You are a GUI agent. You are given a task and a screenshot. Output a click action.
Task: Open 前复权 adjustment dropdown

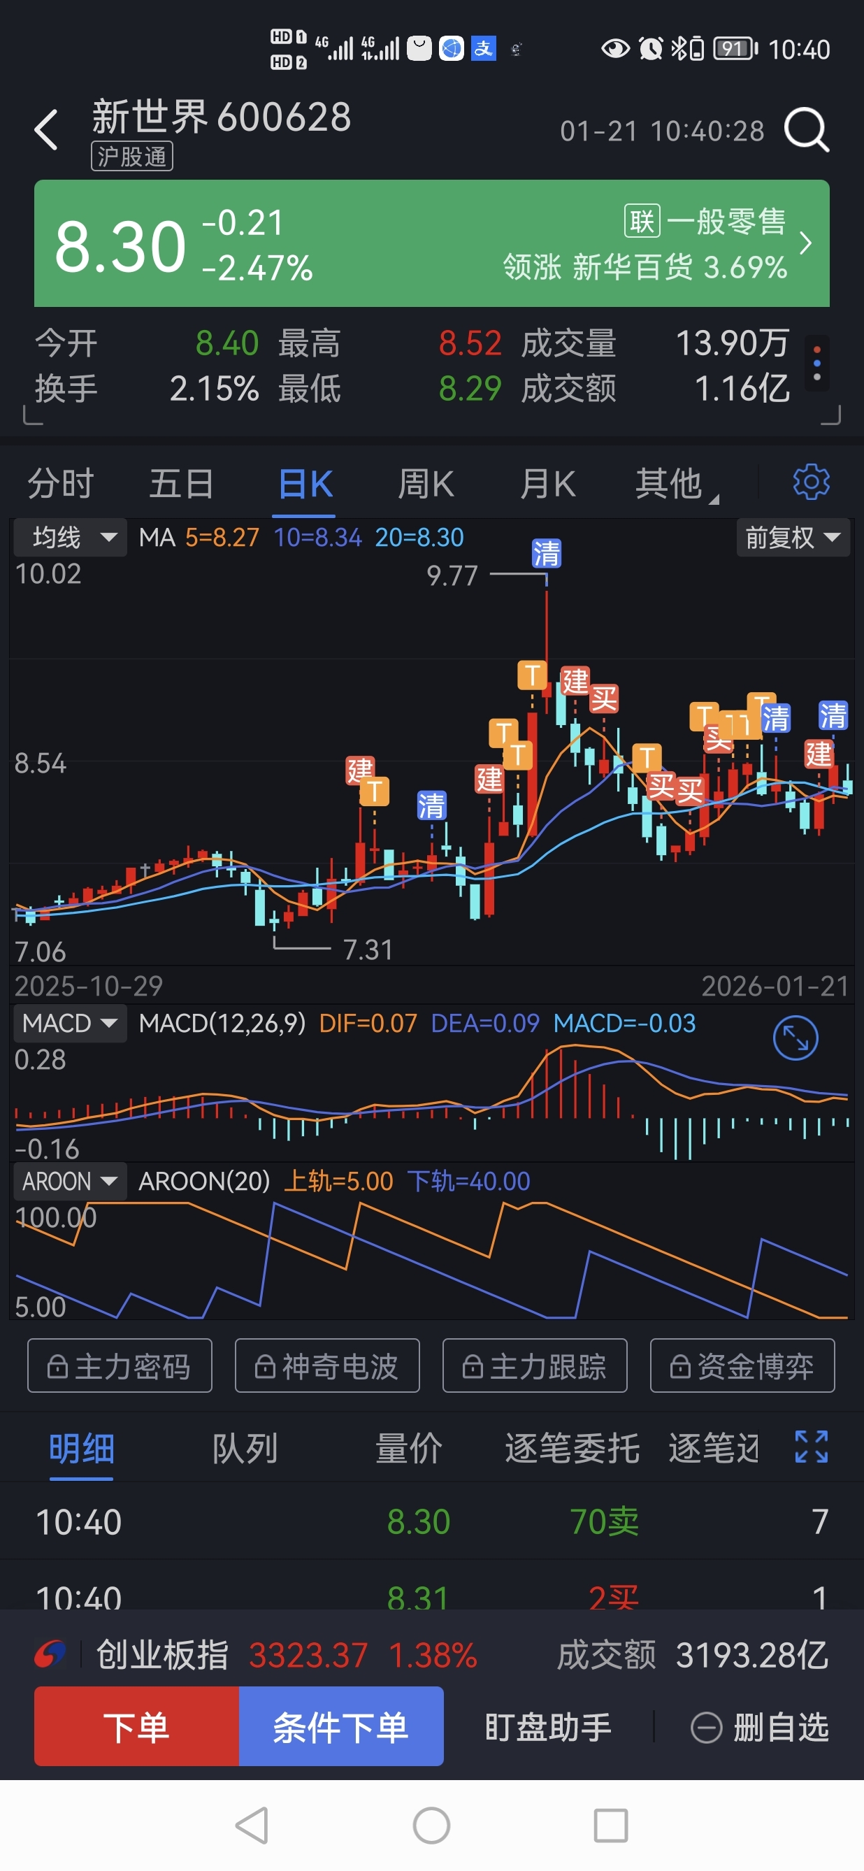pyautogui.click(x=793, y=538)
